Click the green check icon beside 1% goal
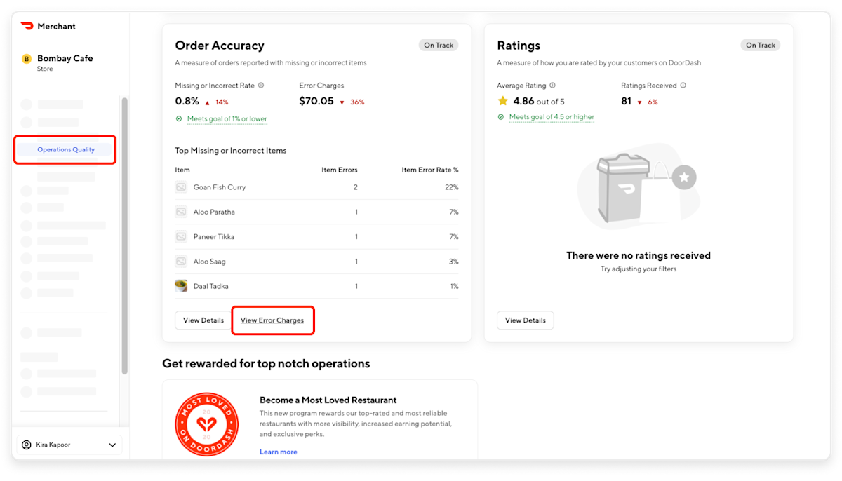The width and height of the screenshot is (842, 481). pyautogui.click(x=179, y=119)
